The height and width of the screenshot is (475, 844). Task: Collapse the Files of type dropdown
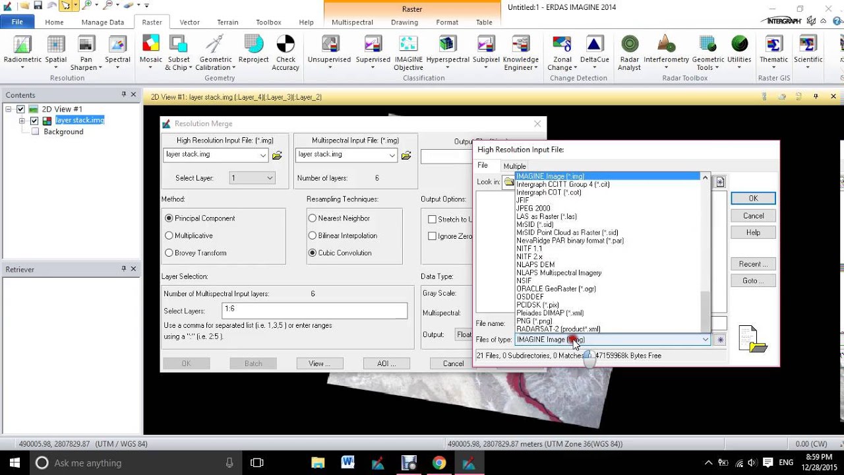(706, 340)
